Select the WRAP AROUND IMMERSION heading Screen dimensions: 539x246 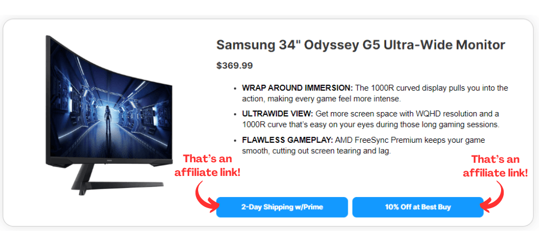[297, 87]
